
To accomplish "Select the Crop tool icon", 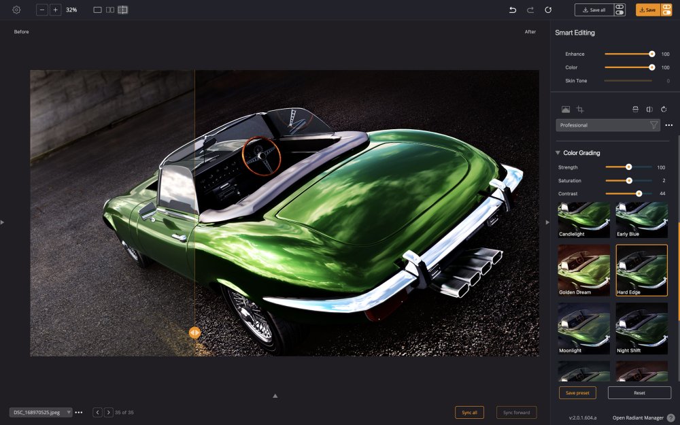I will [580, 109].
